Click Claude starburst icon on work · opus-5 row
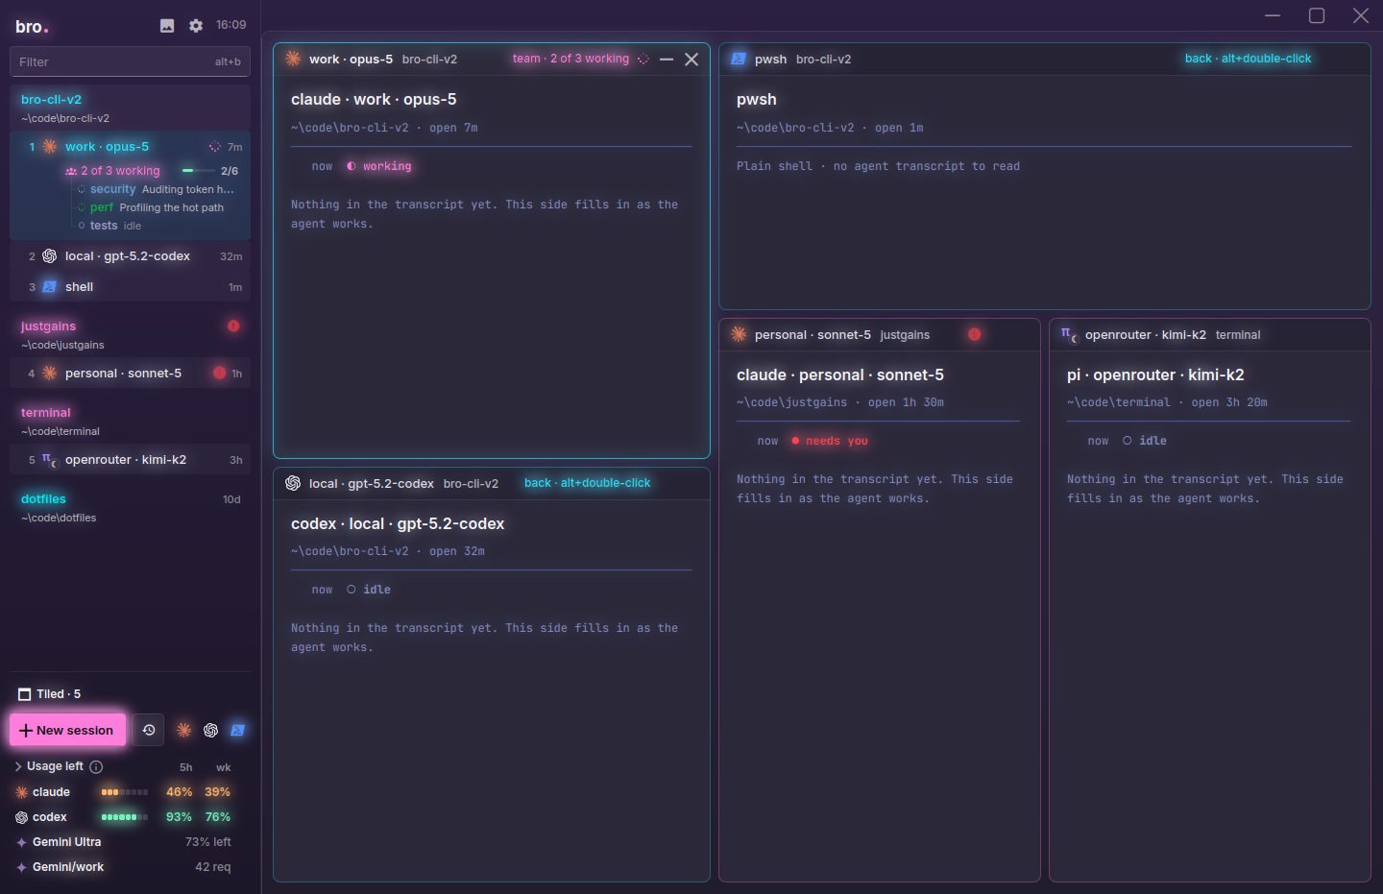Image resolution: width=1383 pixels, height=894 pixels. tap(50, 147)
